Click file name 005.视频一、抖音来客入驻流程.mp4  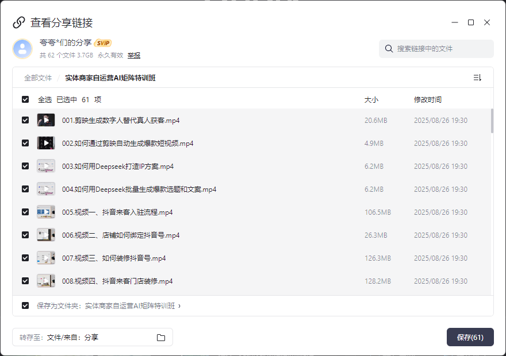[117, 212]
